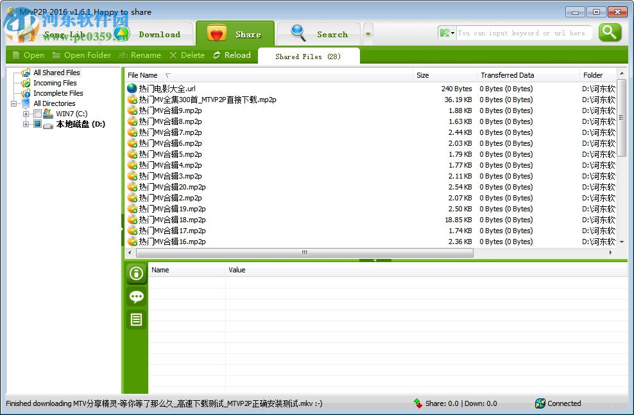
Task: Sort by the File Name column header
Action: coord(269,75)
